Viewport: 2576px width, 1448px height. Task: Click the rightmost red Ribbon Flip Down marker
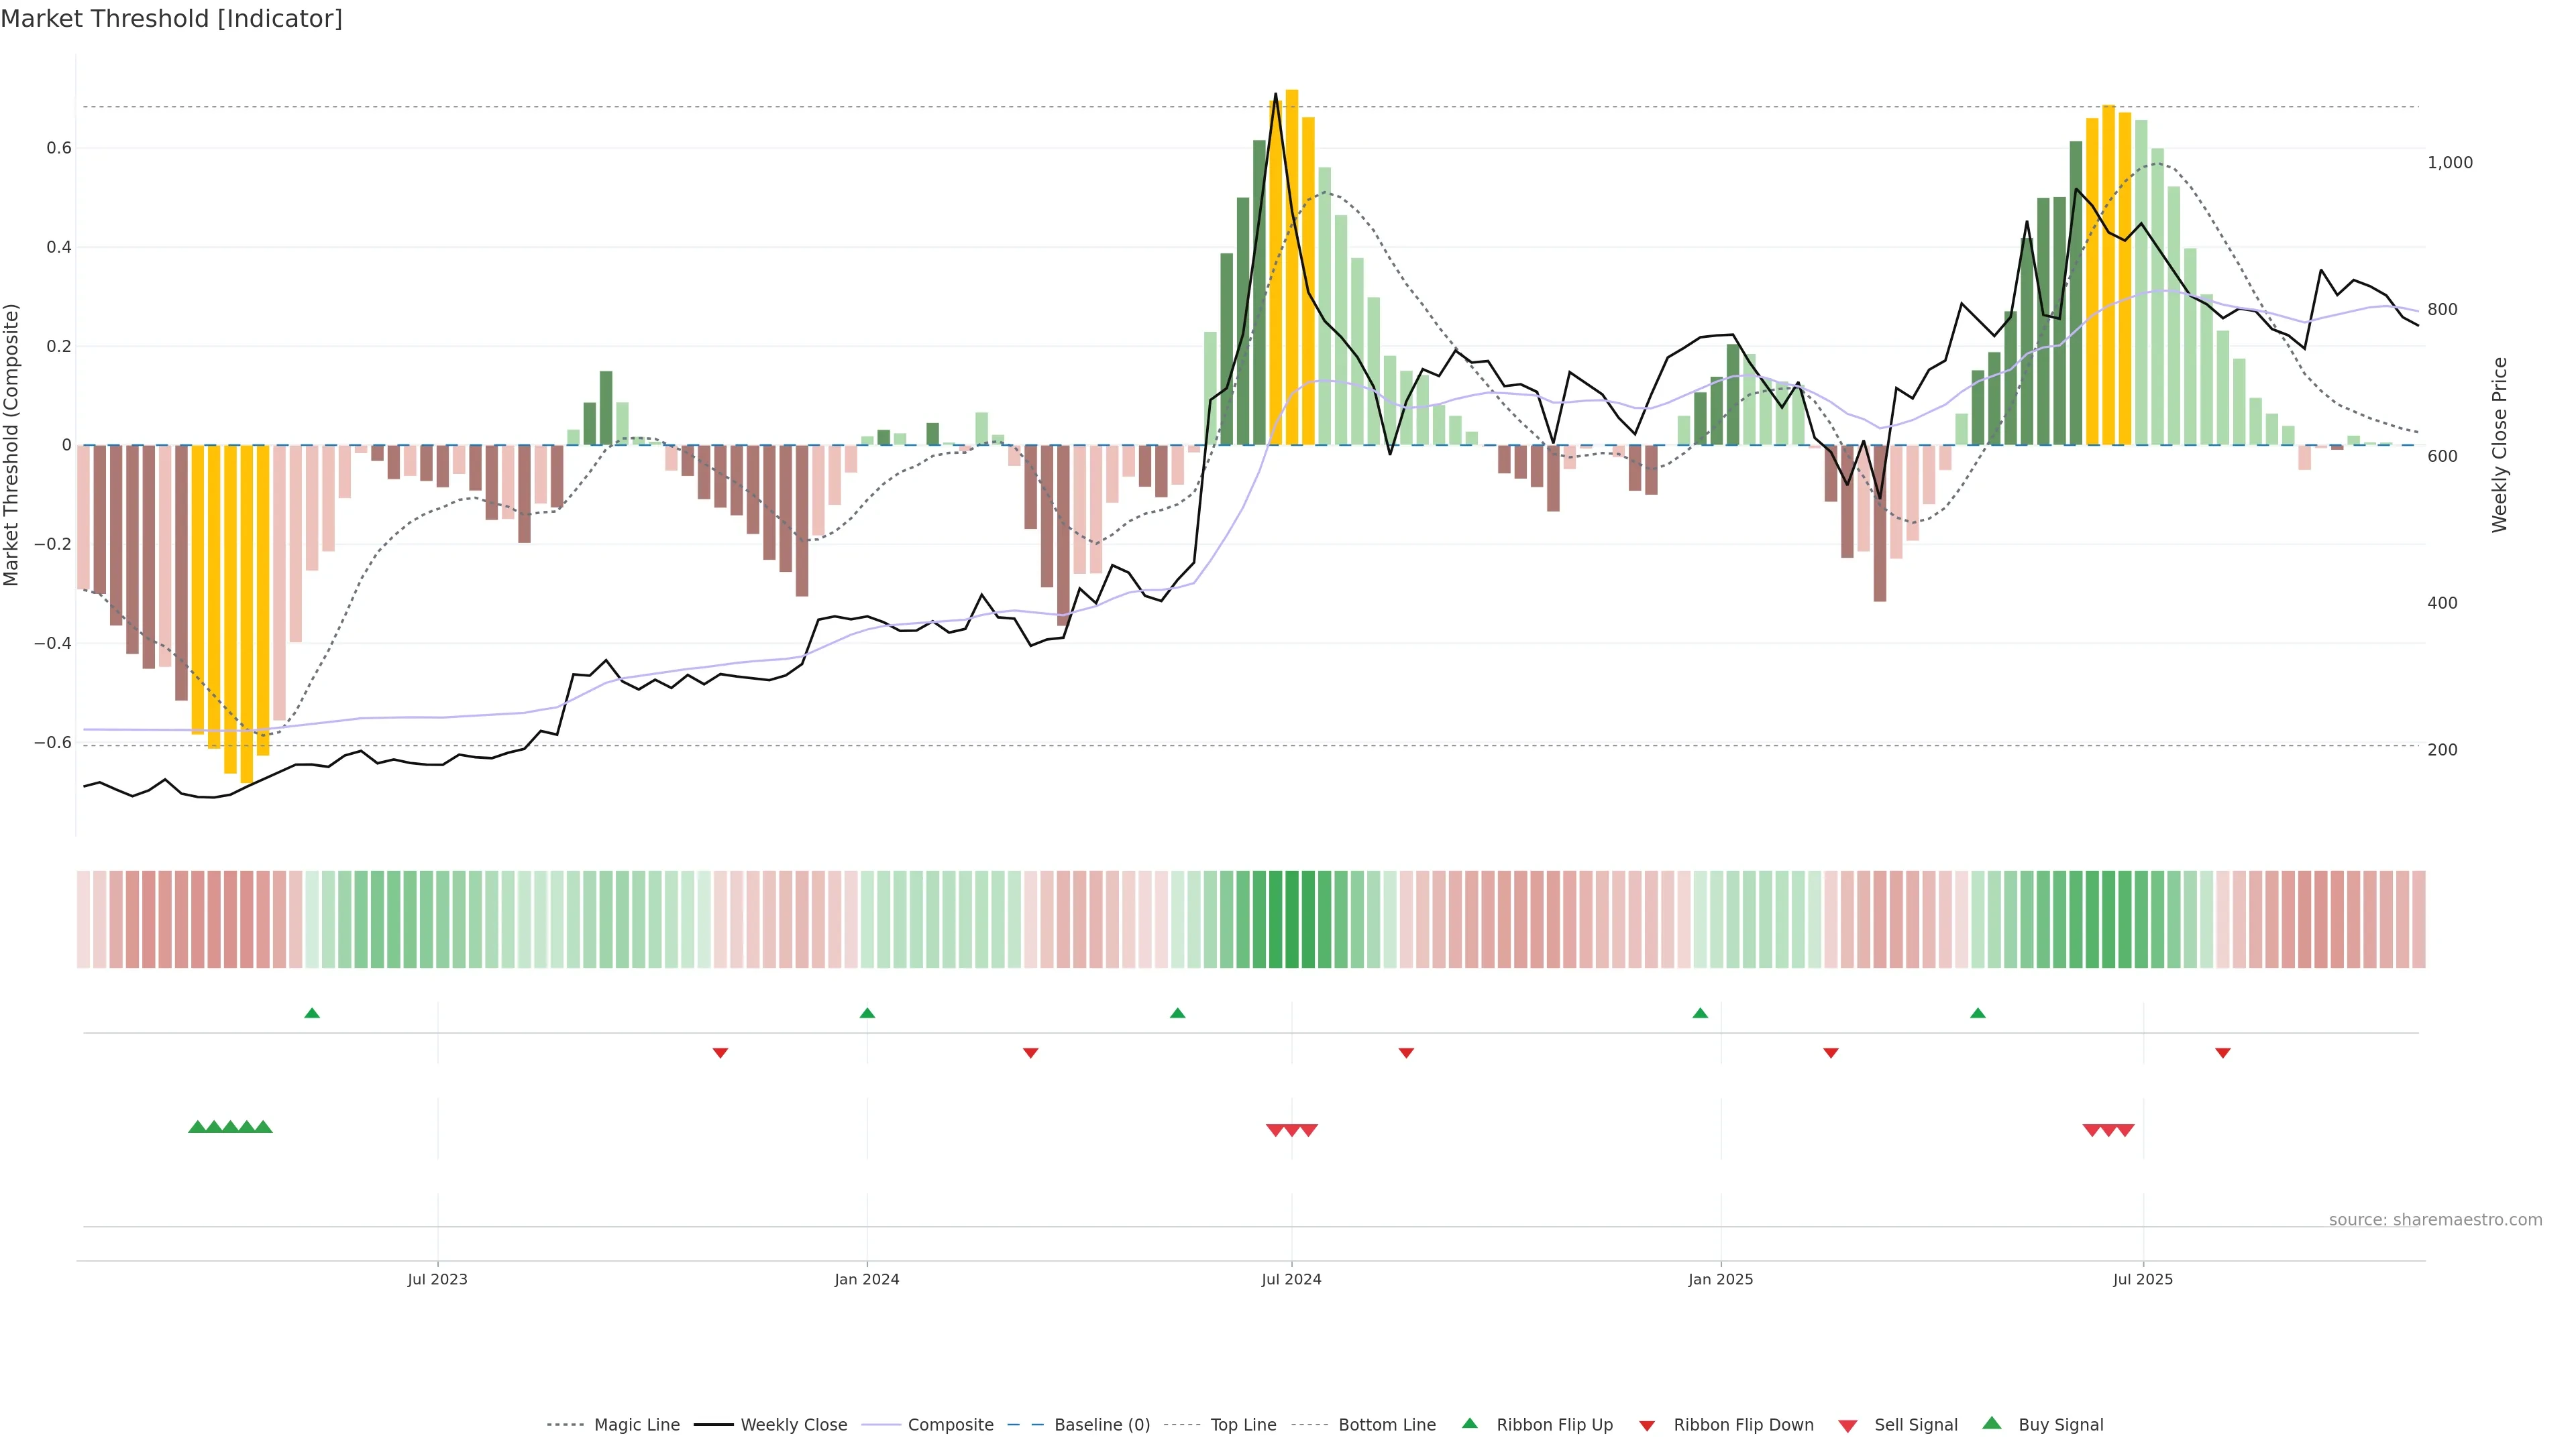(2222, 1052)
